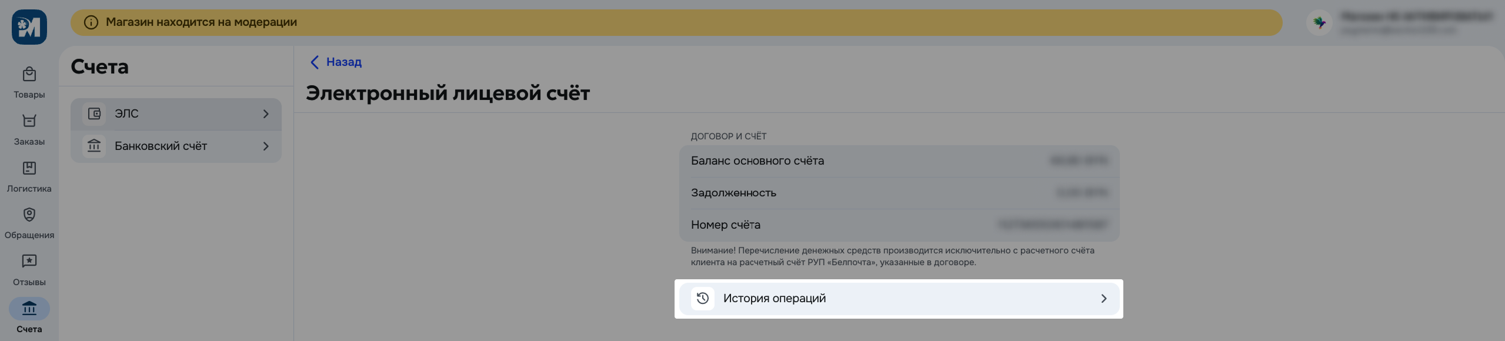The image size is (1505, 341).
Task: Open История операций using the right chevron
Action: coord(1104,298)
